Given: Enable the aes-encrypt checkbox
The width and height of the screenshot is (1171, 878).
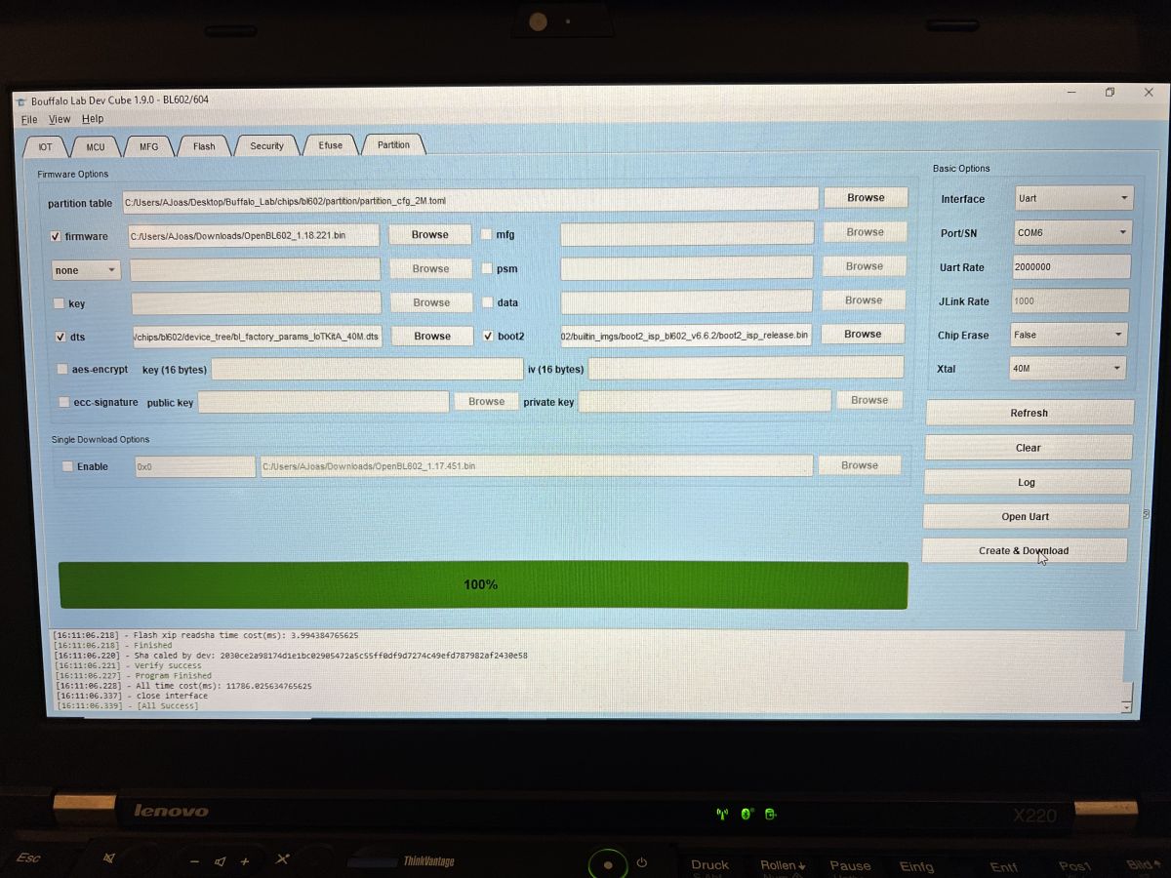Looking at the screenshot, I should click(62, 370).
